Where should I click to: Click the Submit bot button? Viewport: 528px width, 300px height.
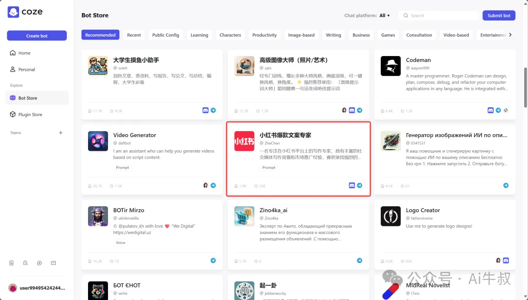pyautogui.click(x=499, y=15)
